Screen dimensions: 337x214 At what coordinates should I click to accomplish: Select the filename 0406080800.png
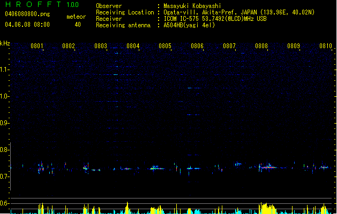point(27,14)
